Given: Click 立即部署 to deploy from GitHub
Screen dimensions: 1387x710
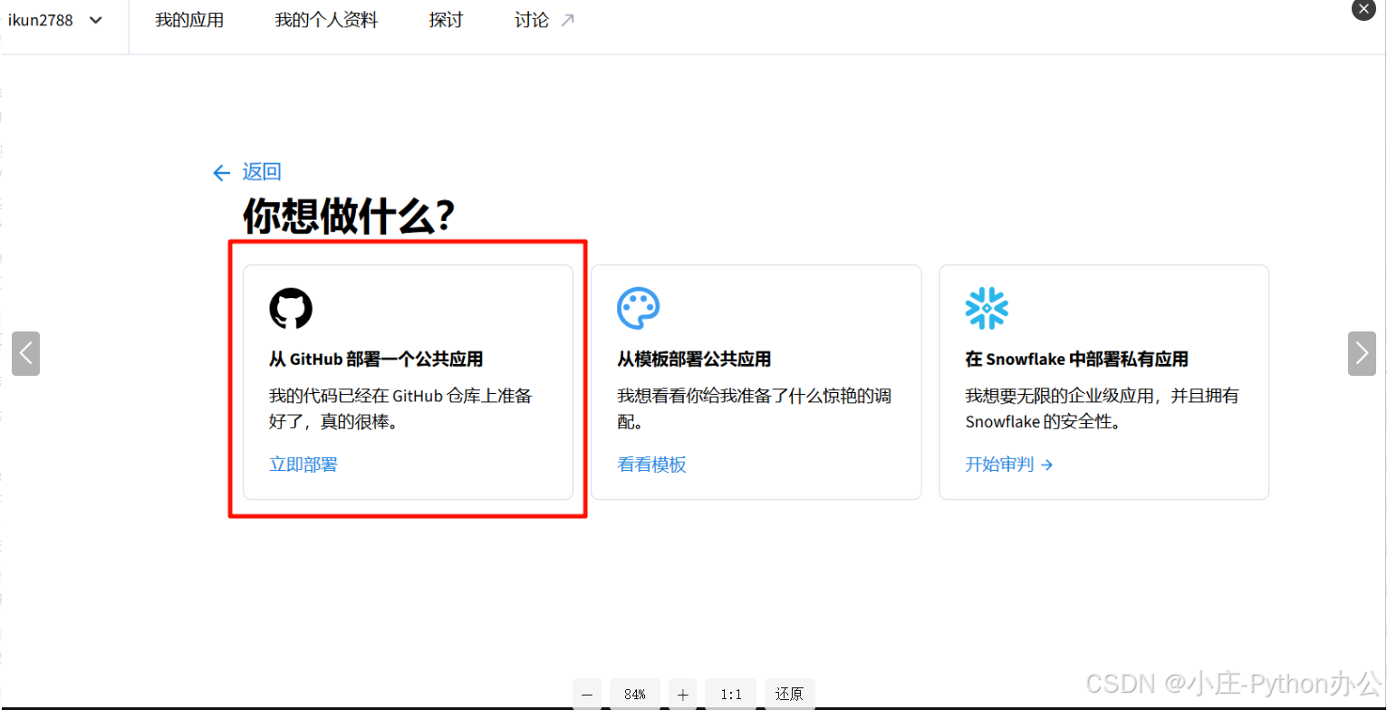Looking at the screenshot, I should 303,464.
